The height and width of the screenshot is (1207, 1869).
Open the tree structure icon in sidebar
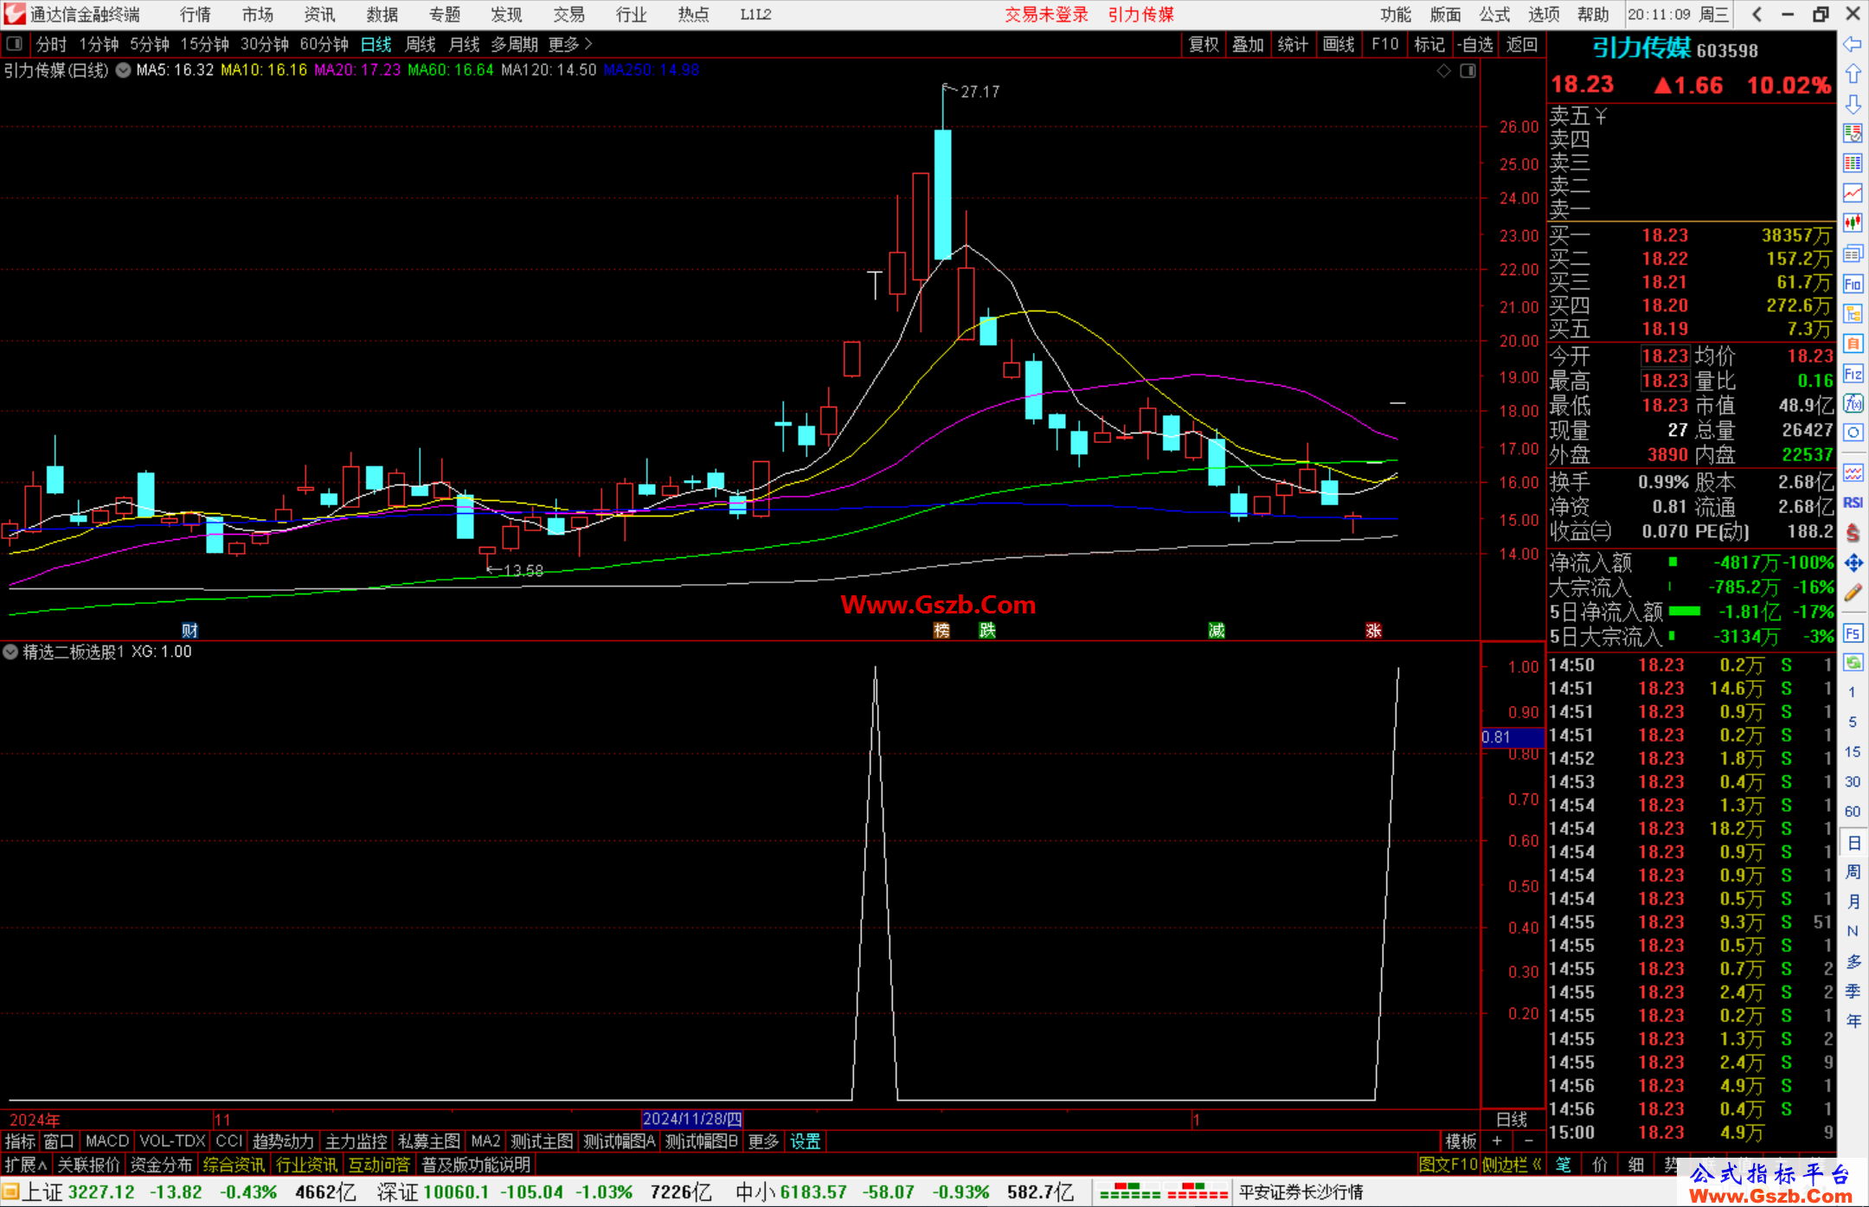coord(1853,313)
